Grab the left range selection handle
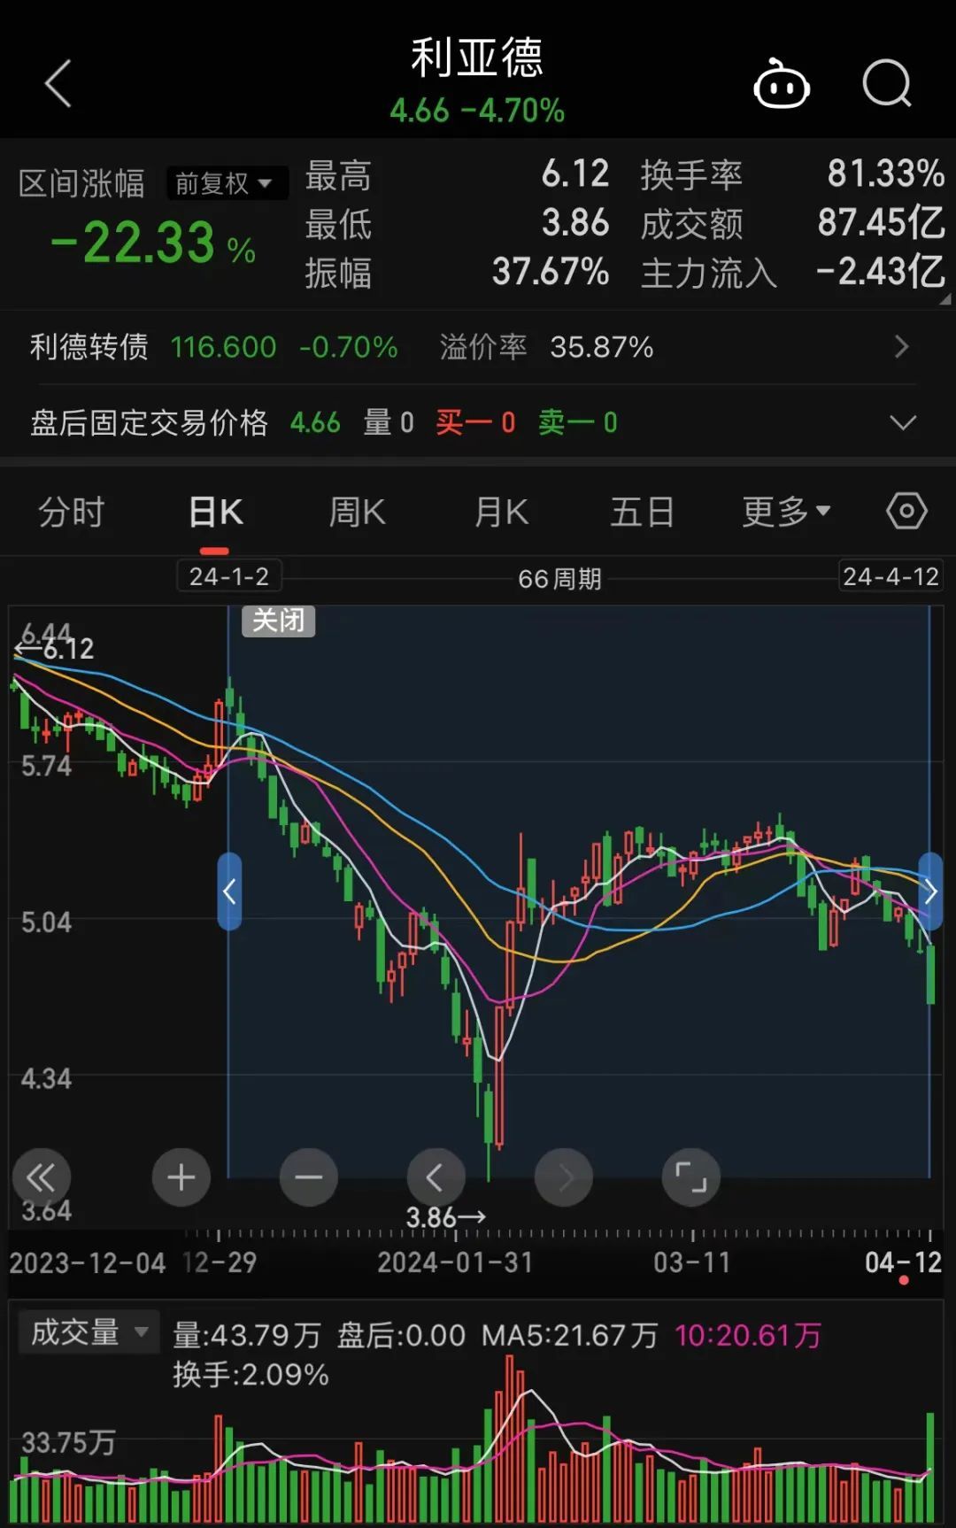Viewport: 956px width, 1528px height. (229, 891)
